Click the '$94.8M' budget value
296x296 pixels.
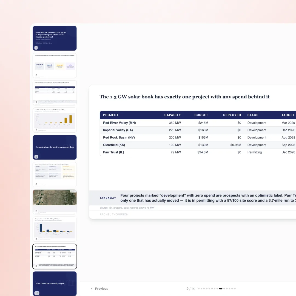[x=203, y=152]
